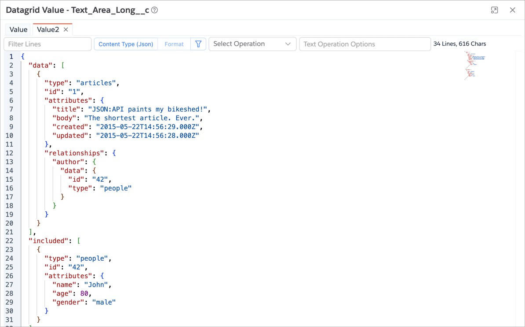525x327 pixels.
Task: Click the "JSON:API paints my bikeshed!" title string
Action: 147,109
